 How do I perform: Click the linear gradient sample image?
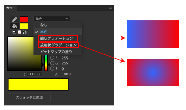[153, 34]
